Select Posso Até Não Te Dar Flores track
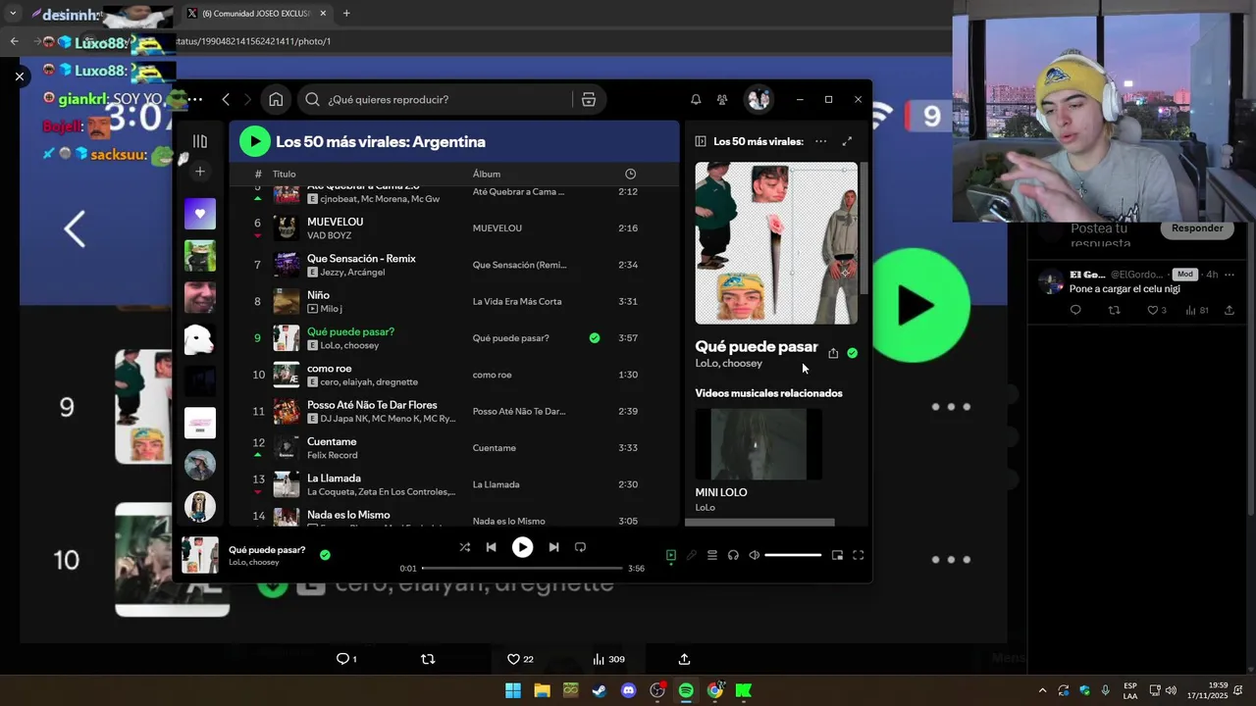 point(372,405)
